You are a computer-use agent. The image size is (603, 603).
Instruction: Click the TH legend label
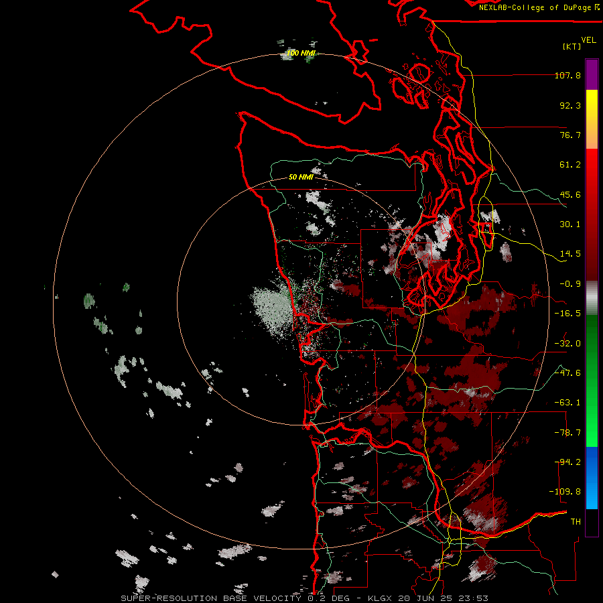coord(576,522)
